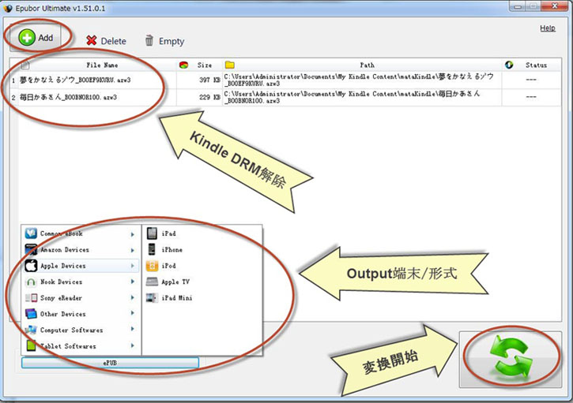This screenshot has height=403, width=573.
Task: Expand Tablet Softwares submenu arrow
Action: (x=133, y=345)
